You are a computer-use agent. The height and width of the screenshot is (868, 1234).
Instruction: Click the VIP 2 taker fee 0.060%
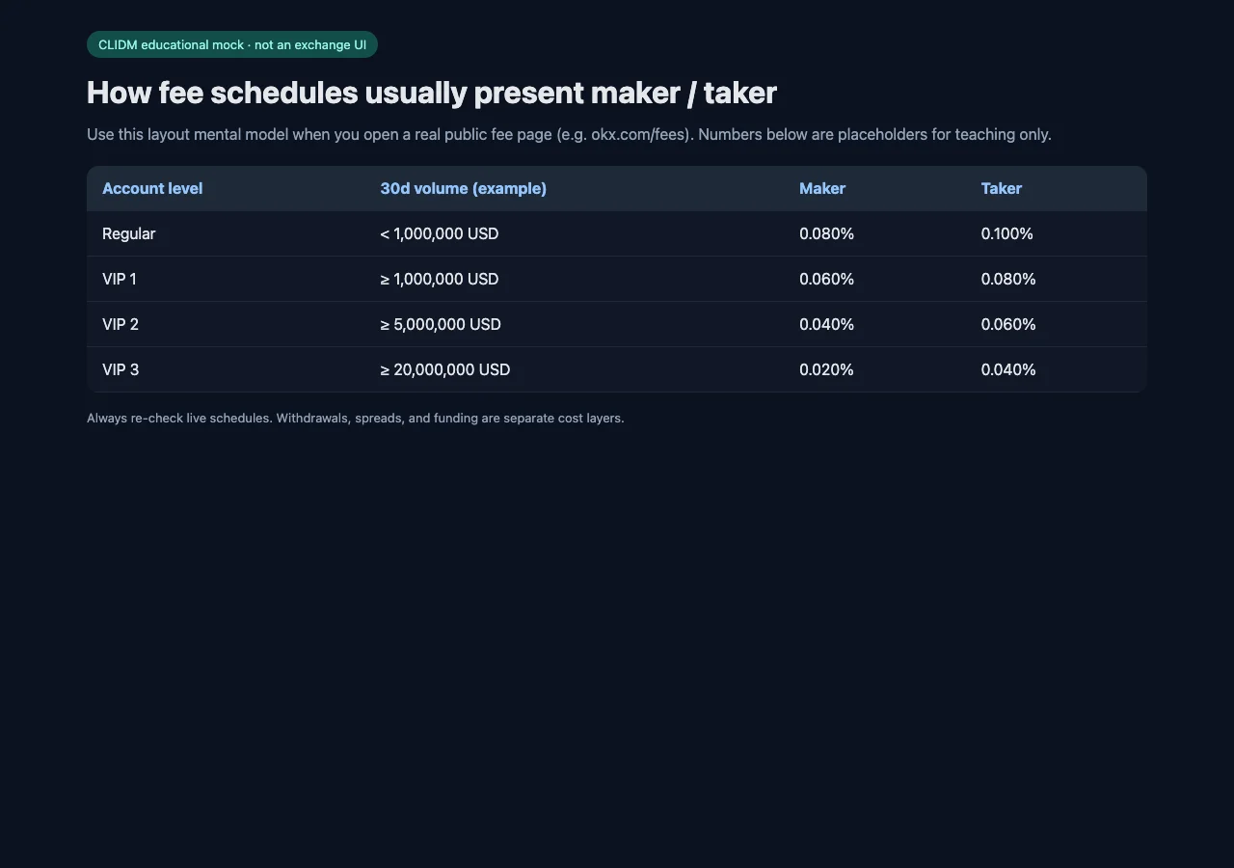pos(1008,324)
